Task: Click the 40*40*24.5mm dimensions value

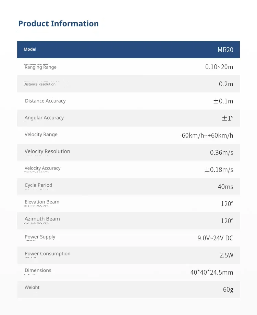Action: click(x=212, y=273)
